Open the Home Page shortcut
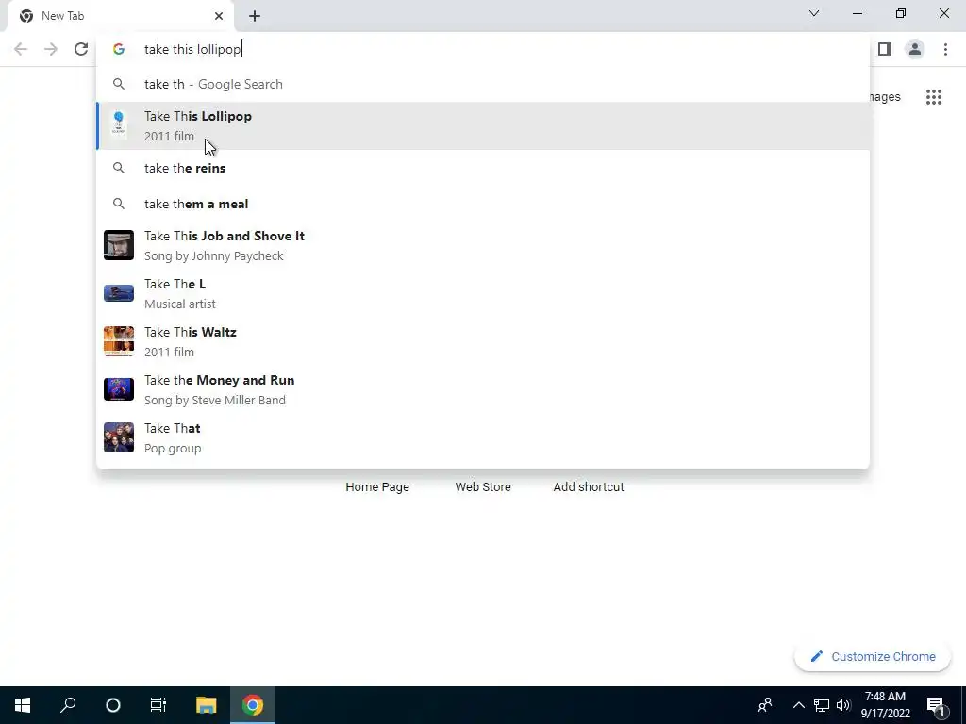The height and width of the screenshot is (724, 966). (377, 487)
